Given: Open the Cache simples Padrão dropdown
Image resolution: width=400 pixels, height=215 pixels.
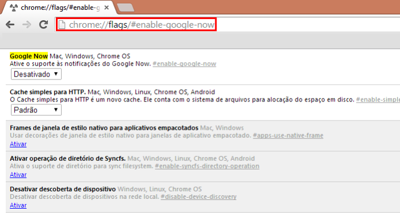Looking at the screenshot, I should pyautogui.click(x=36, y=110).
